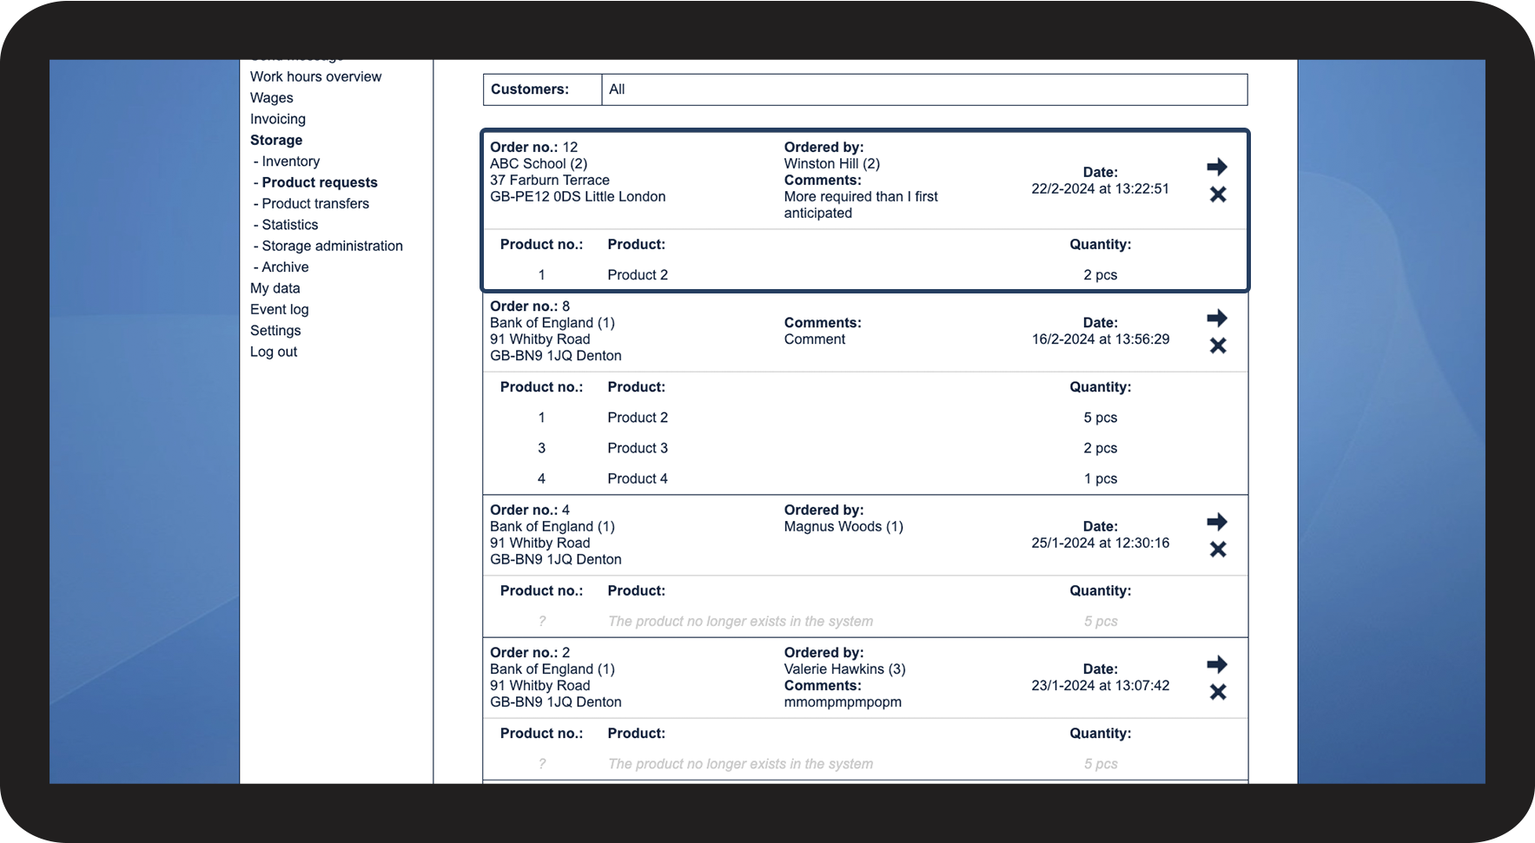Image resolution: width=1535 pixels, height=843 pixels.
Task: Open the Invoicing section
Action: coord(278,119)
